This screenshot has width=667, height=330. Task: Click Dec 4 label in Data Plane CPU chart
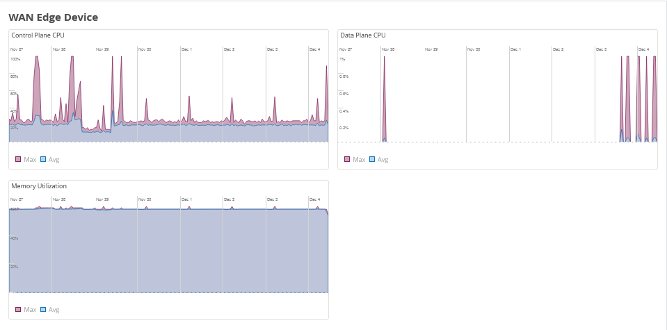pos(643,49)
